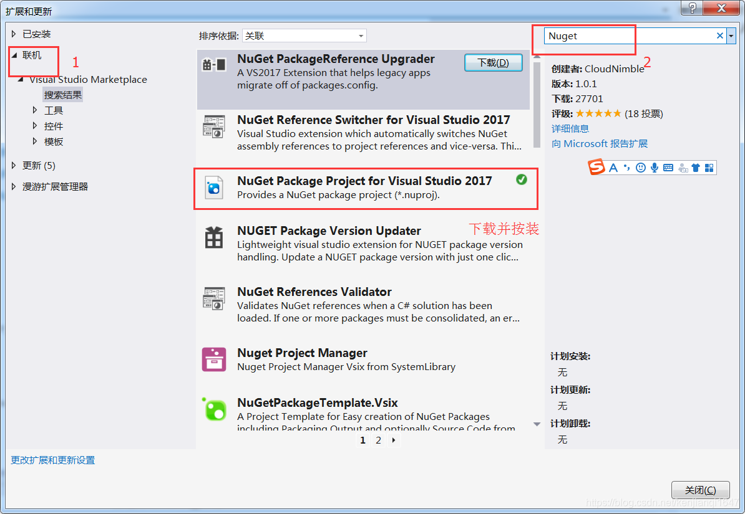Select NUGET Package Version Updater entry
The image size is (745, 514).
point(364,244)
